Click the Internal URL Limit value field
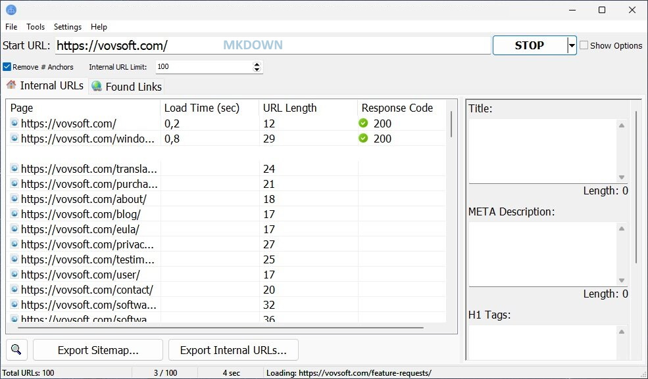The height and width of the screenshot is (379, 648). point(204,67)
